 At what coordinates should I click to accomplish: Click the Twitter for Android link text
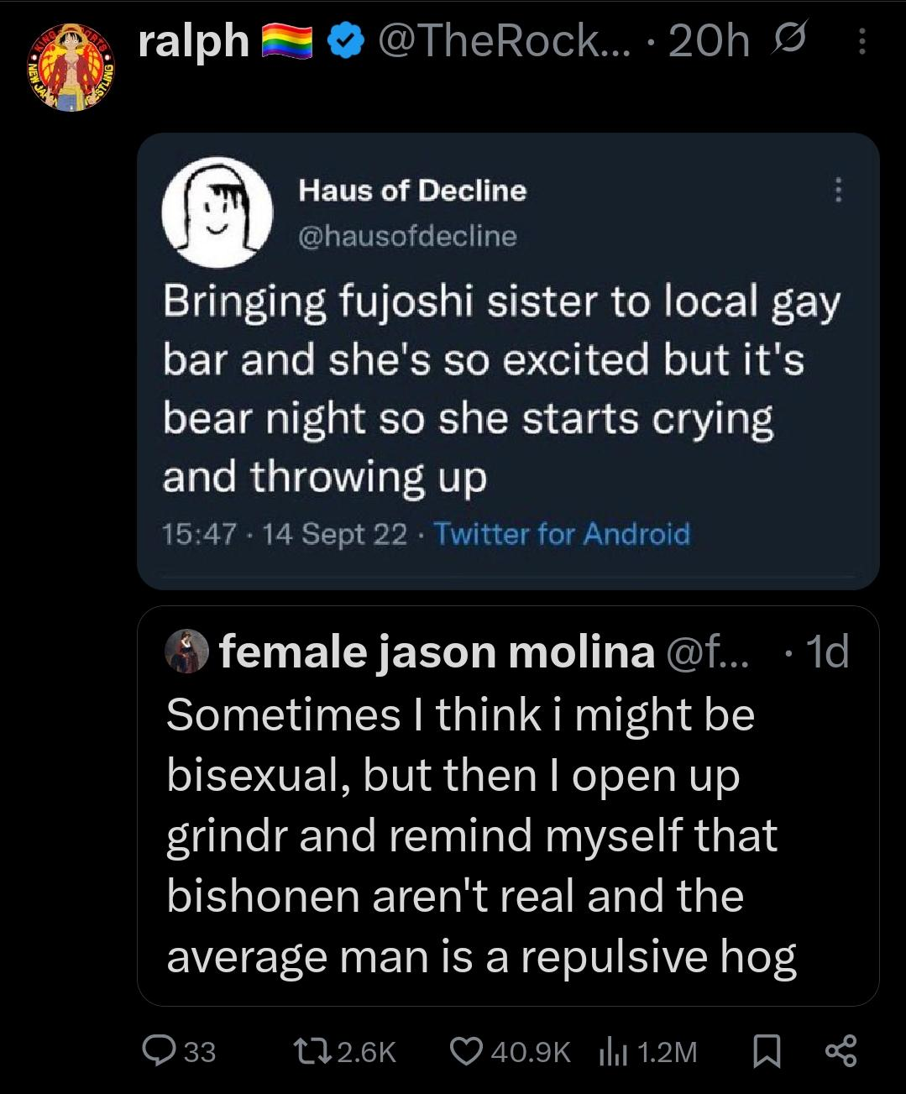pyautogui.click(x=562, y=534)
